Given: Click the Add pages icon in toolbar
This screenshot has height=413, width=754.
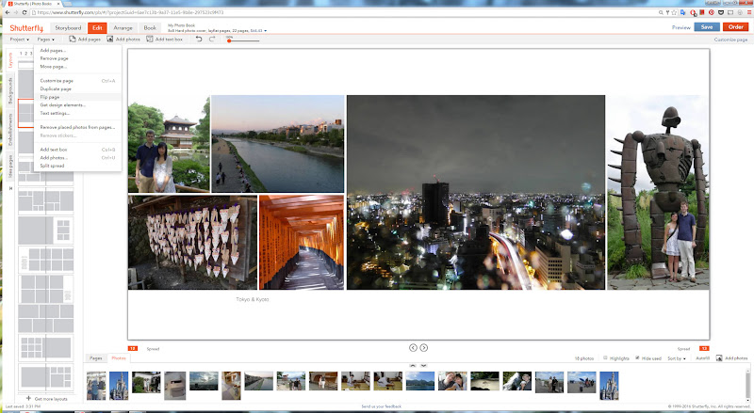Looking at the screenshot, I should click(x=73, y=39).
